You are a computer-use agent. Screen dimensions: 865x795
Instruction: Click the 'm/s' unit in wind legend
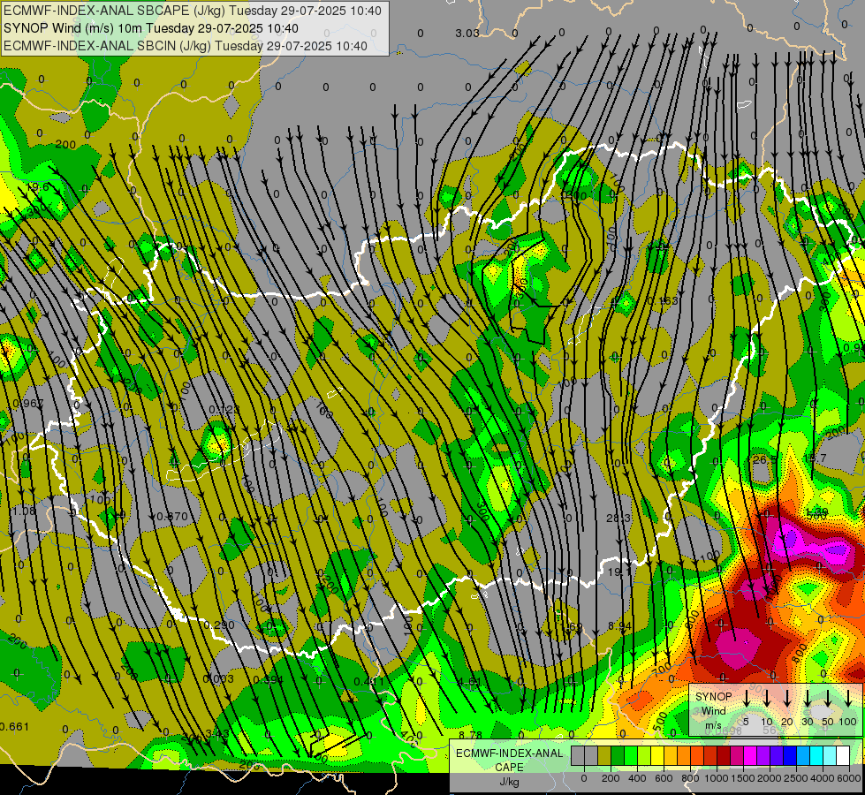tap(713, 725)
